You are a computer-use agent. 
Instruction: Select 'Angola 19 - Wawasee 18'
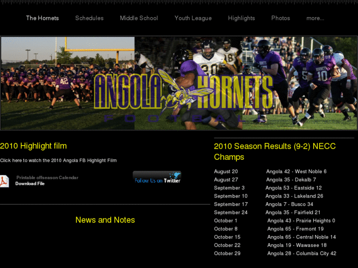click(x=297, y=245)
